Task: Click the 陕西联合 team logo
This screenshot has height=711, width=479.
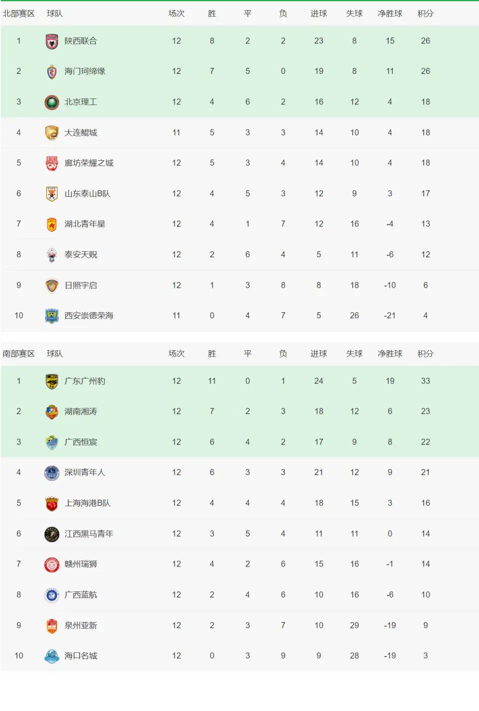Action: (x=52, y=41)
